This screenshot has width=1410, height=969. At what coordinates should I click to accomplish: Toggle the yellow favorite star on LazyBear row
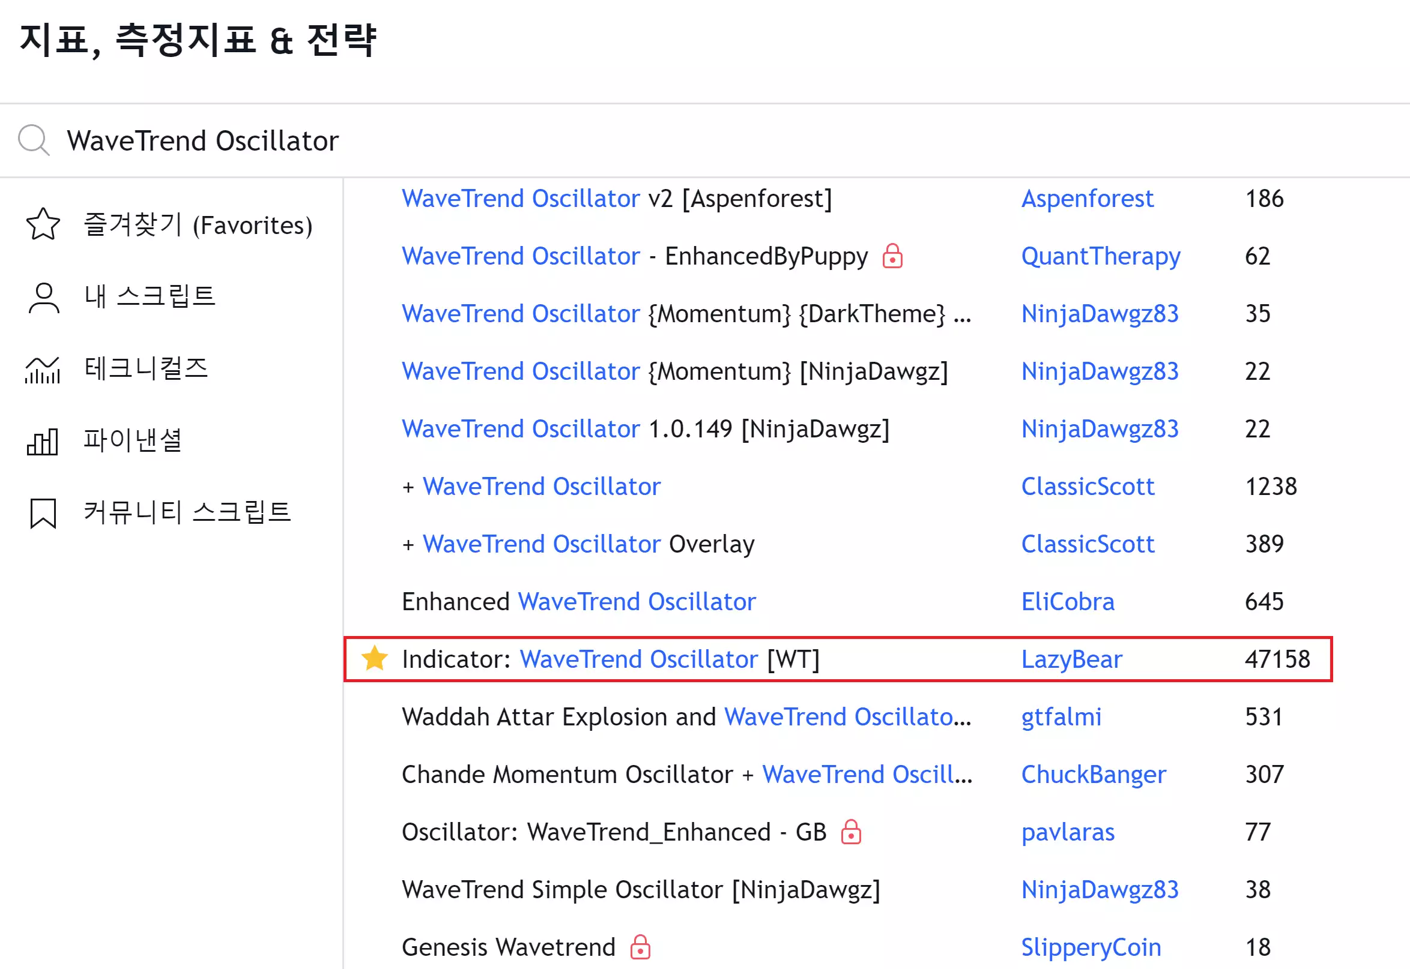click(x=374, y=659)
